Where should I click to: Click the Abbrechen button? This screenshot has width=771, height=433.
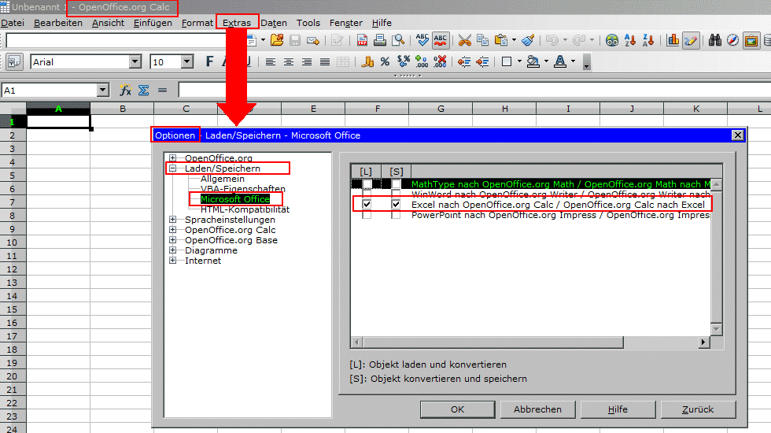(x=537, y=409)
